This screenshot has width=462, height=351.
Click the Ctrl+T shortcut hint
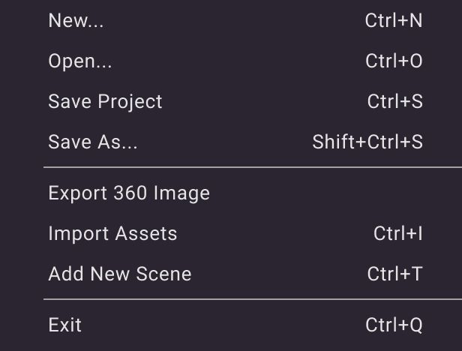(394, 274)
